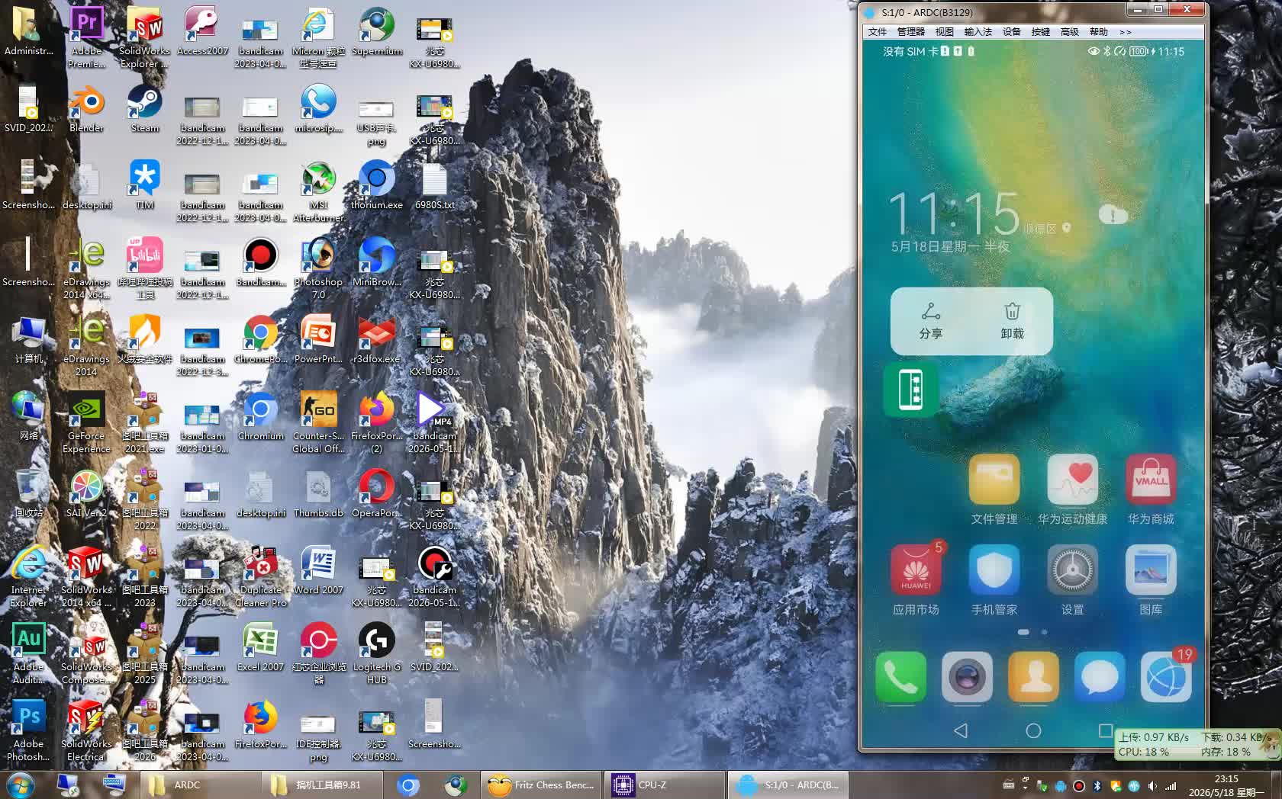Screen dimensions: 1282x799
Task: Select 哔哩哔哩投稿工具 desktop shortcut
Action: [x=144, y=268]
